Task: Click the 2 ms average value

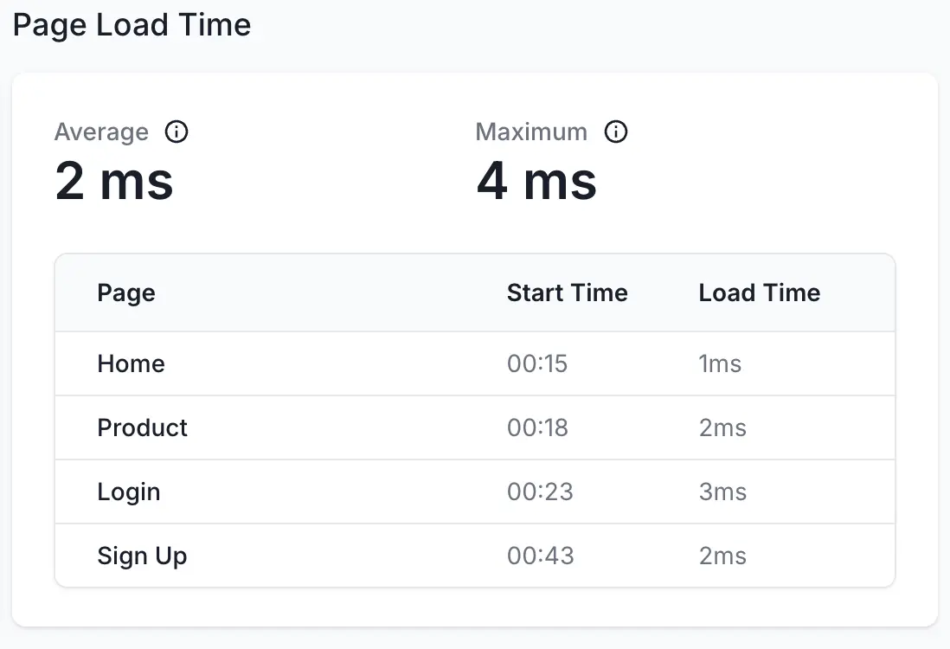Action: click(x=114, y=181)
